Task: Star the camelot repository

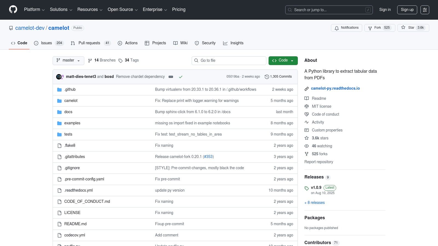Action: click(x=411, y=28)
